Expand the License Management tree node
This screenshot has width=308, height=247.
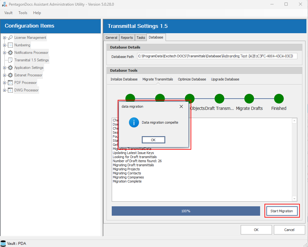[5, 38]
